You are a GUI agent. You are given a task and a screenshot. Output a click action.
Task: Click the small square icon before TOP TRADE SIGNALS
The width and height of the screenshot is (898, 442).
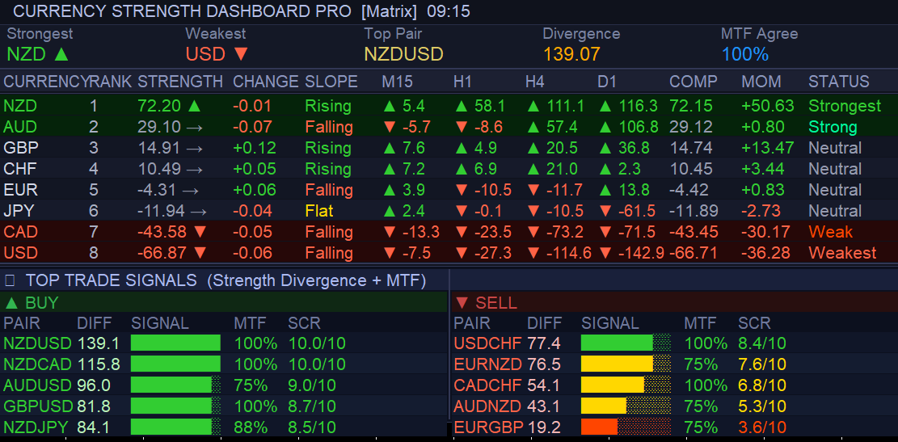click(x=11, y=280)
